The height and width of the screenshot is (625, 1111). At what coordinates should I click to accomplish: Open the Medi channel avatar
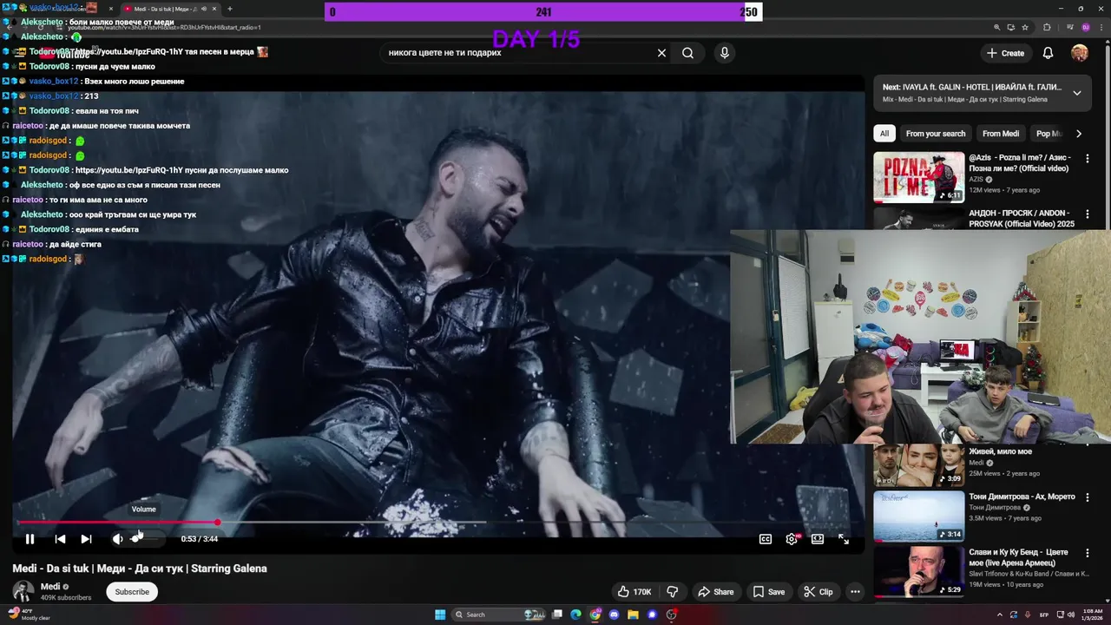(23, 592)
